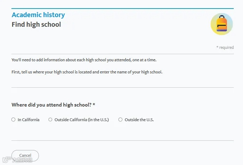
Task: Click the divider line below the "* required" note
Action: tap(122, 54)
